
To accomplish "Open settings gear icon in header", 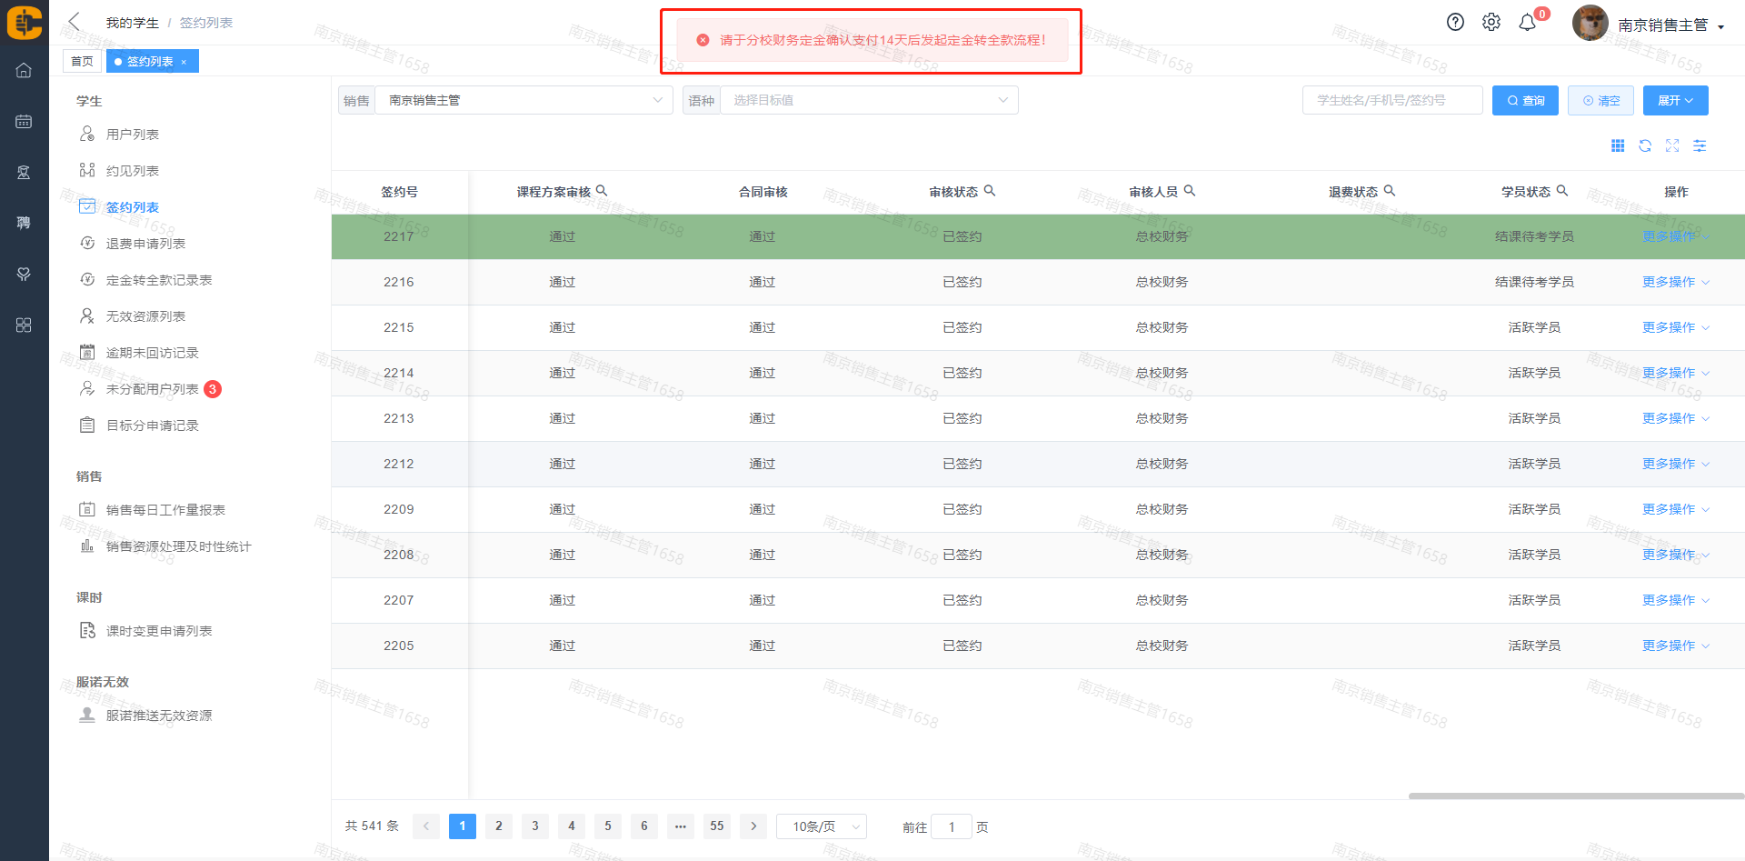I will pyautogui.click(x=1491, y=23).
